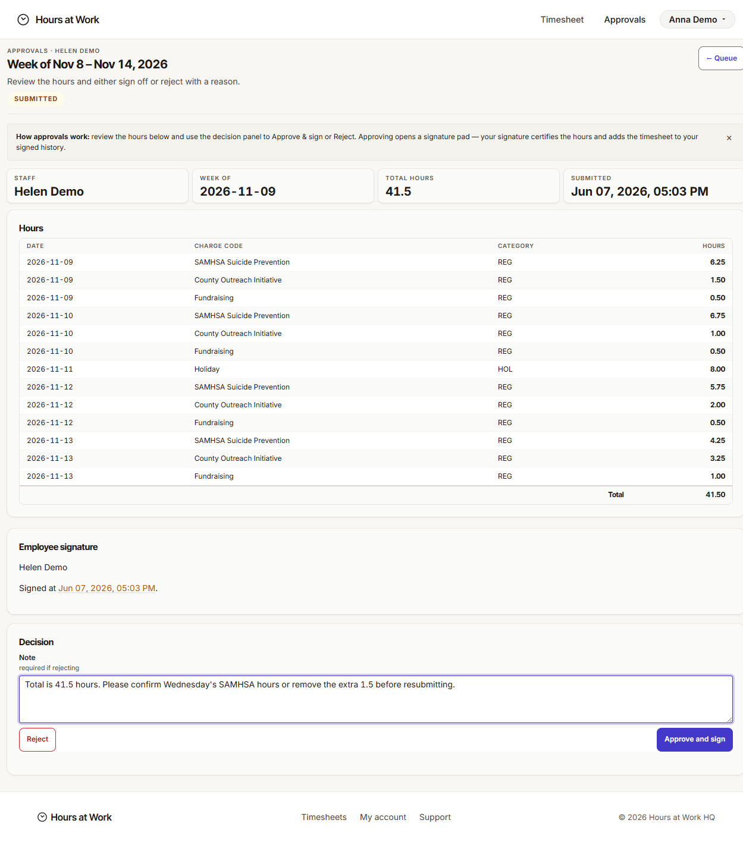Click the Reject button
Image resolution: width=743 pixels, height=842 pixels.
[37, 739]
